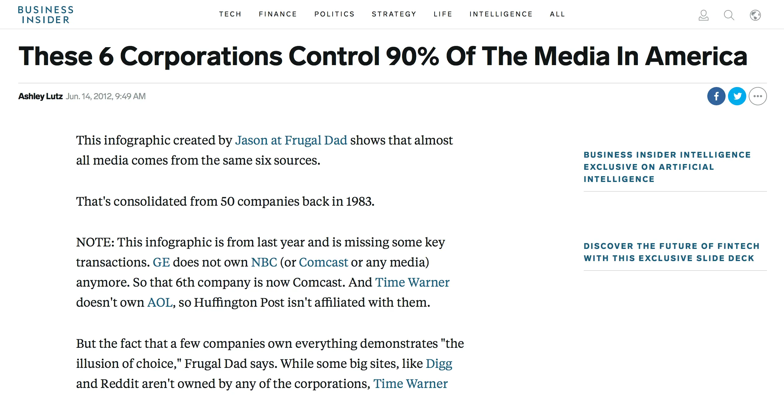Open the Future of Fintech slide deck
Screen dimensions: 784x398
click(x=672, y=252)
